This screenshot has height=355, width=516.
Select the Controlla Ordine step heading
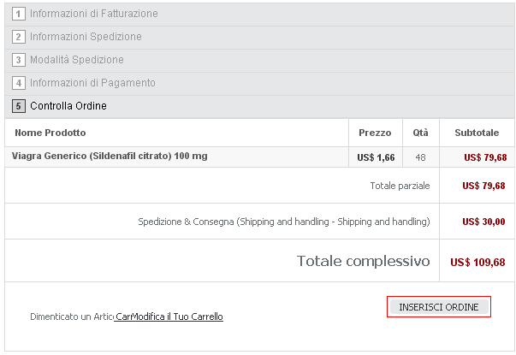(68, 105)
